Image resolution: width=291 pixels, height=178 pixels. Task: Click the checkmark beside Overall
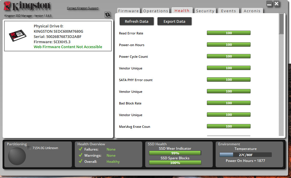[x=81, y=161]
